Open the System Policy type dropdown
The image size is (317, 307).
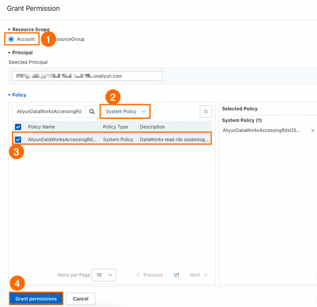(x=125, y=112)
